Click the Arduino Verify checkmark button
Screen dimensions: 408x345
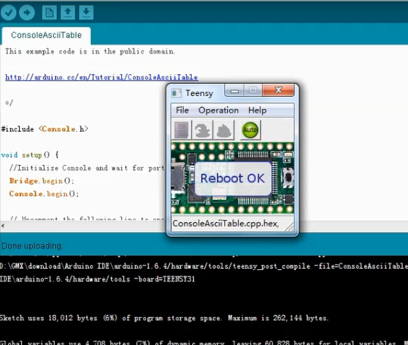tap(8, 12)
